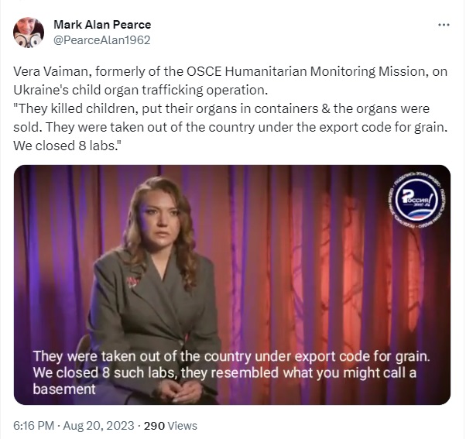
Task: Click the quote line starting "They killed children"
Action: pos(221,109)
